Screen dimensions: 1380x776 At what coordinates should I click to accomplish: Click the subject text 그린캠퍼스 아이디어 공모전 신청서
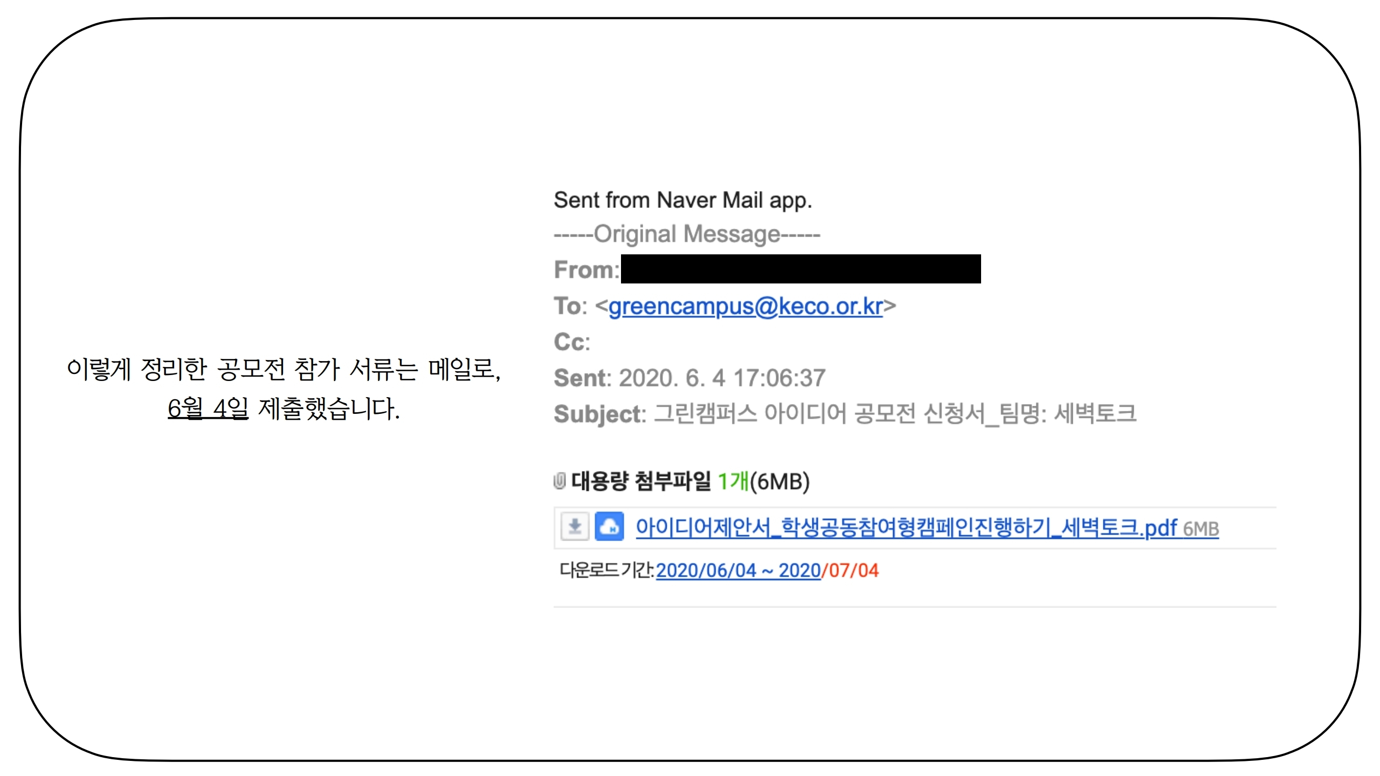point(820,413)
